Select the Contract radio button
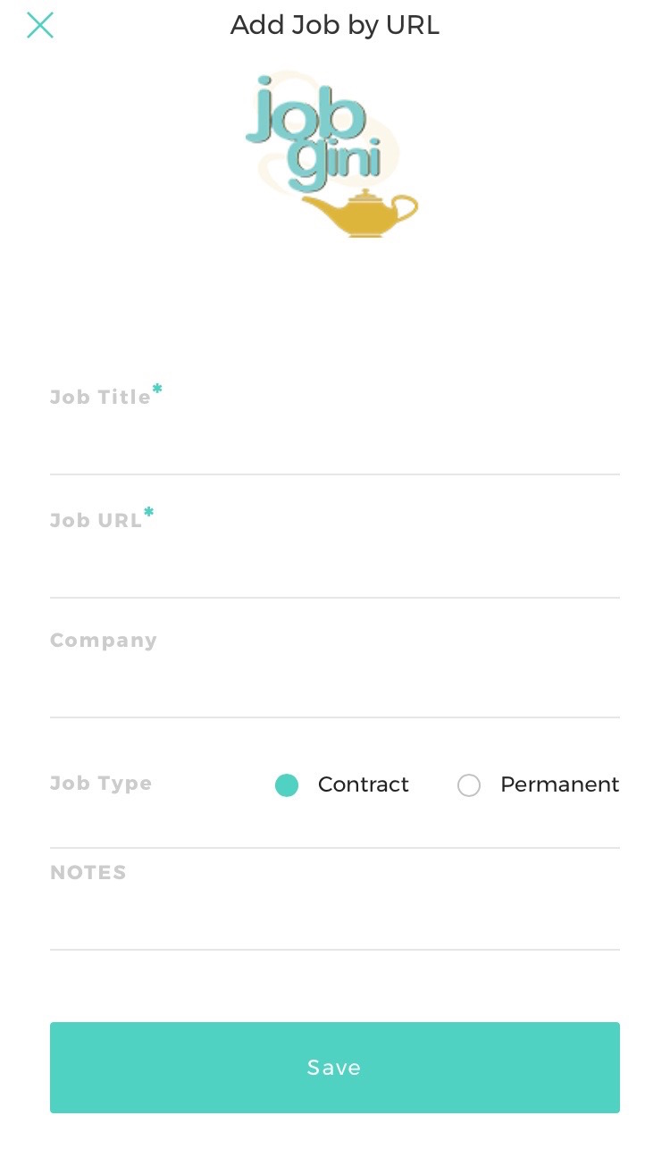The height and width of the screenshot is (1149, 670). coord(287,785)
